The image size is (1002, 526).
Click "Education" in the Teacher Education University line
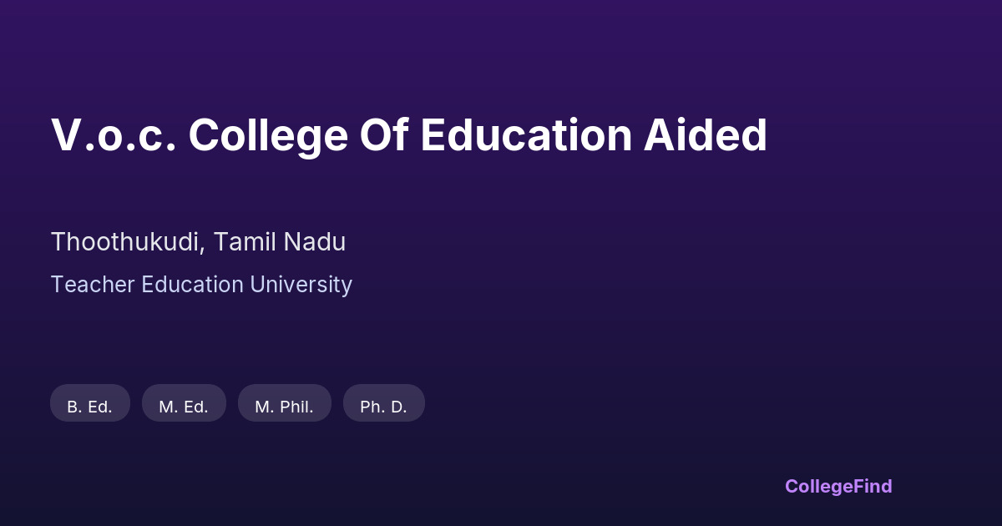click(193, 285)
